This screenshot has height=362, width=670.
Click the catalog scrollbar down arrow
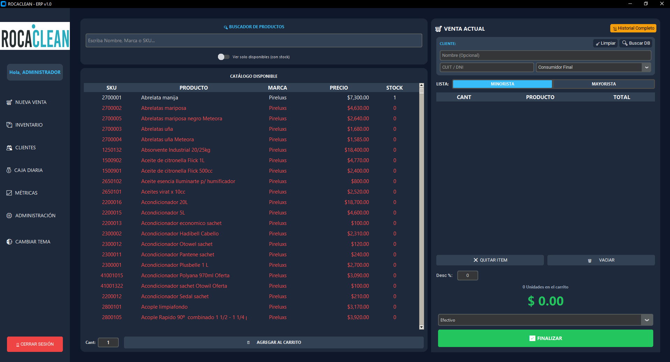pyautogui.click(x=421, y=327)
